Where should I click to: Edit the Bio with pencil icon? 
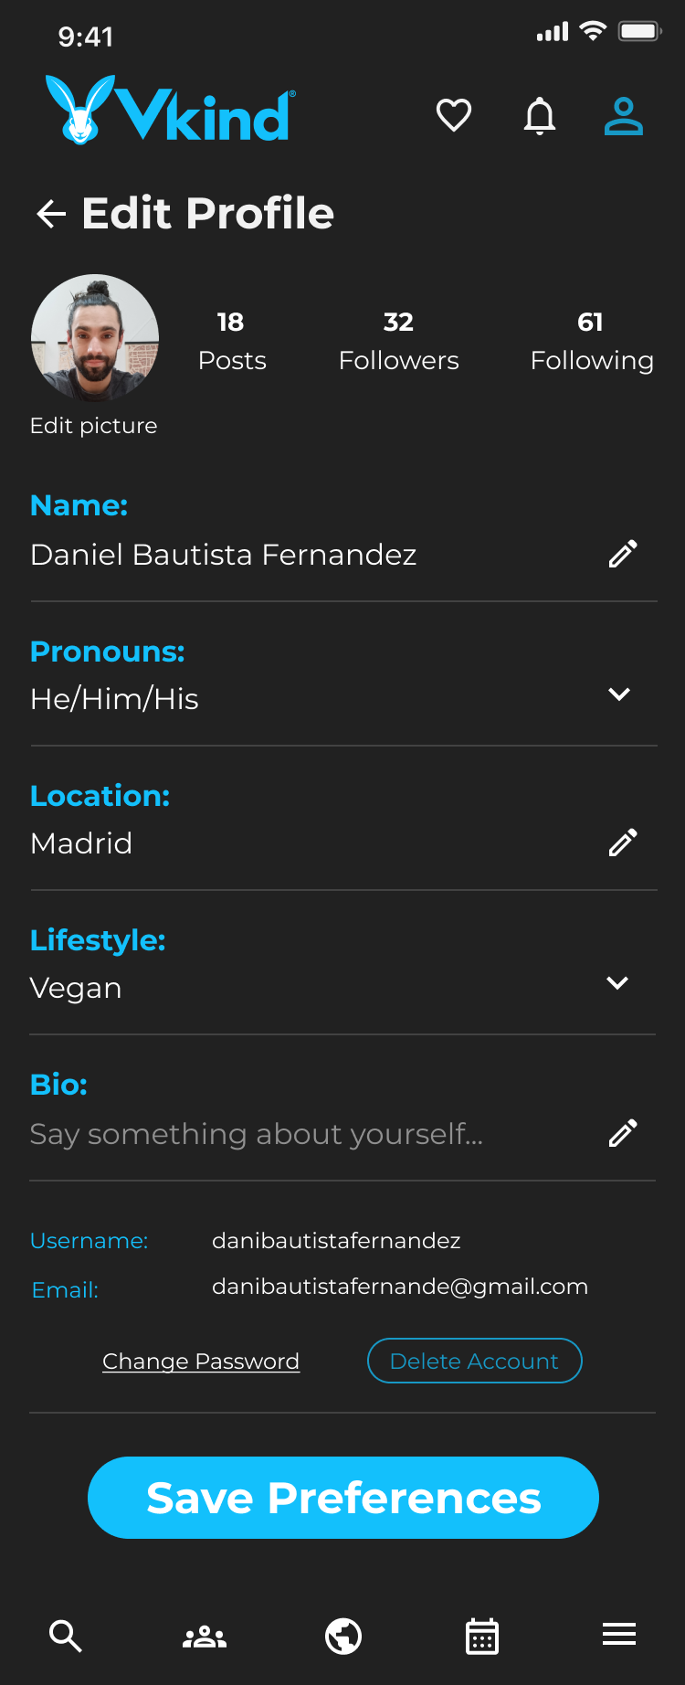pyautogui.click(x=623, y=1133)
